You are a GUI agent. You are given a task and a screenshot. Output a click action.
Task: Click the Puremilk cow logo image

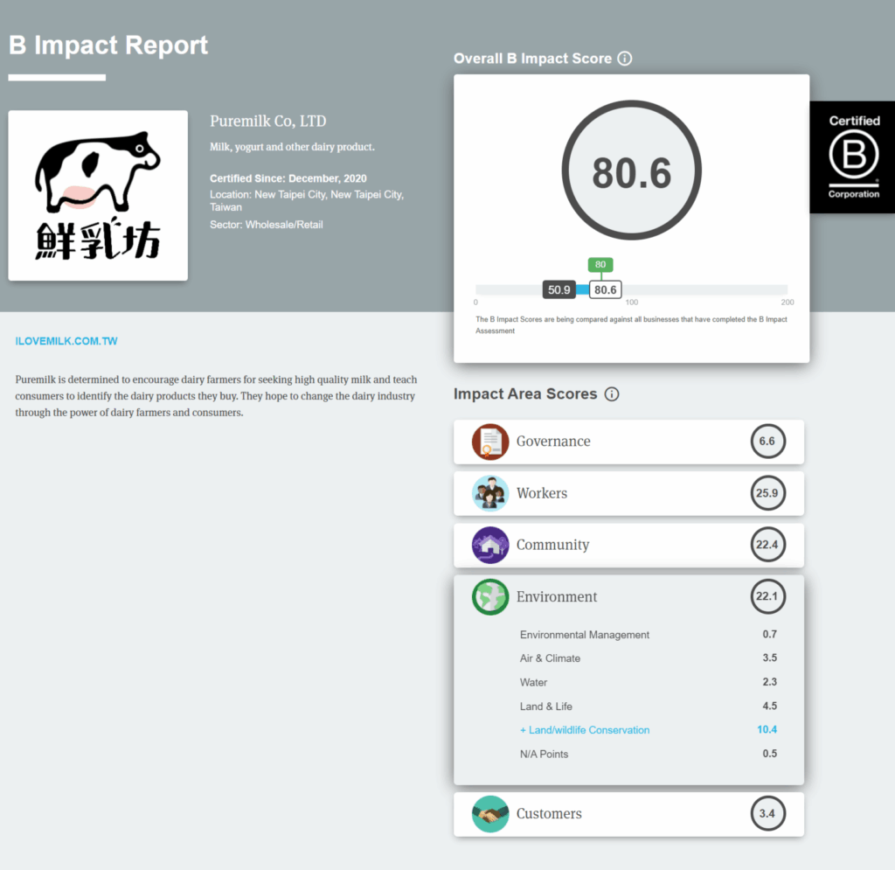98,195
